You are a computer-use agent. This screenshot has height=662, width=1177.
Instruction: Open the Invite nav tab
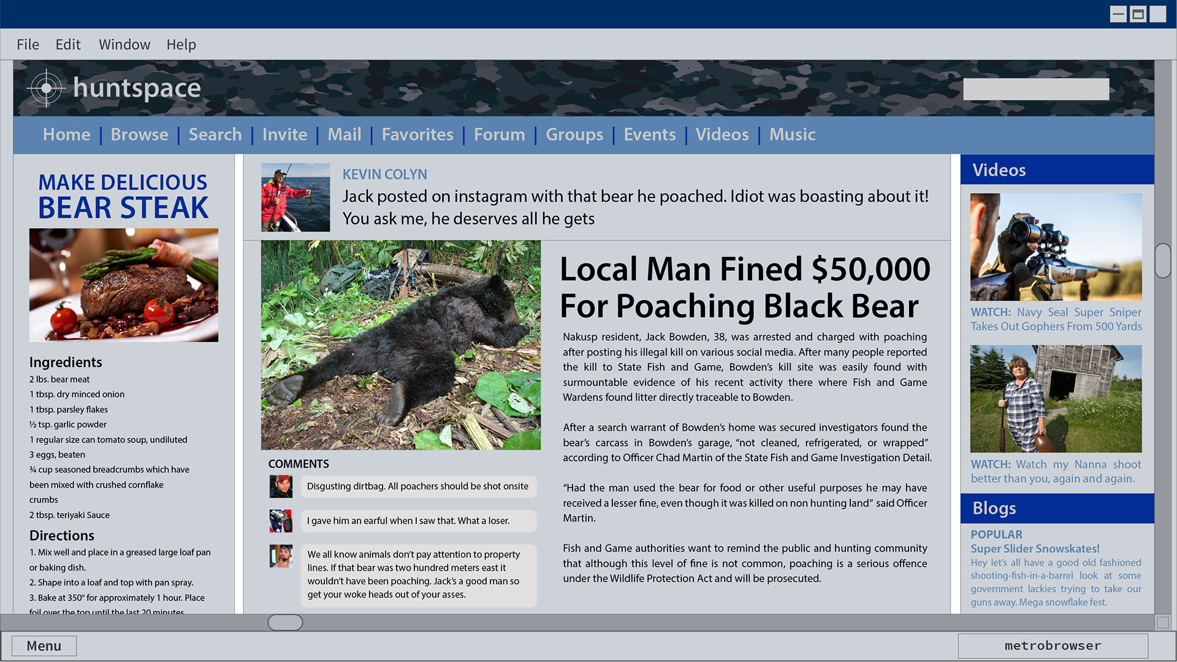pos(284,134)
